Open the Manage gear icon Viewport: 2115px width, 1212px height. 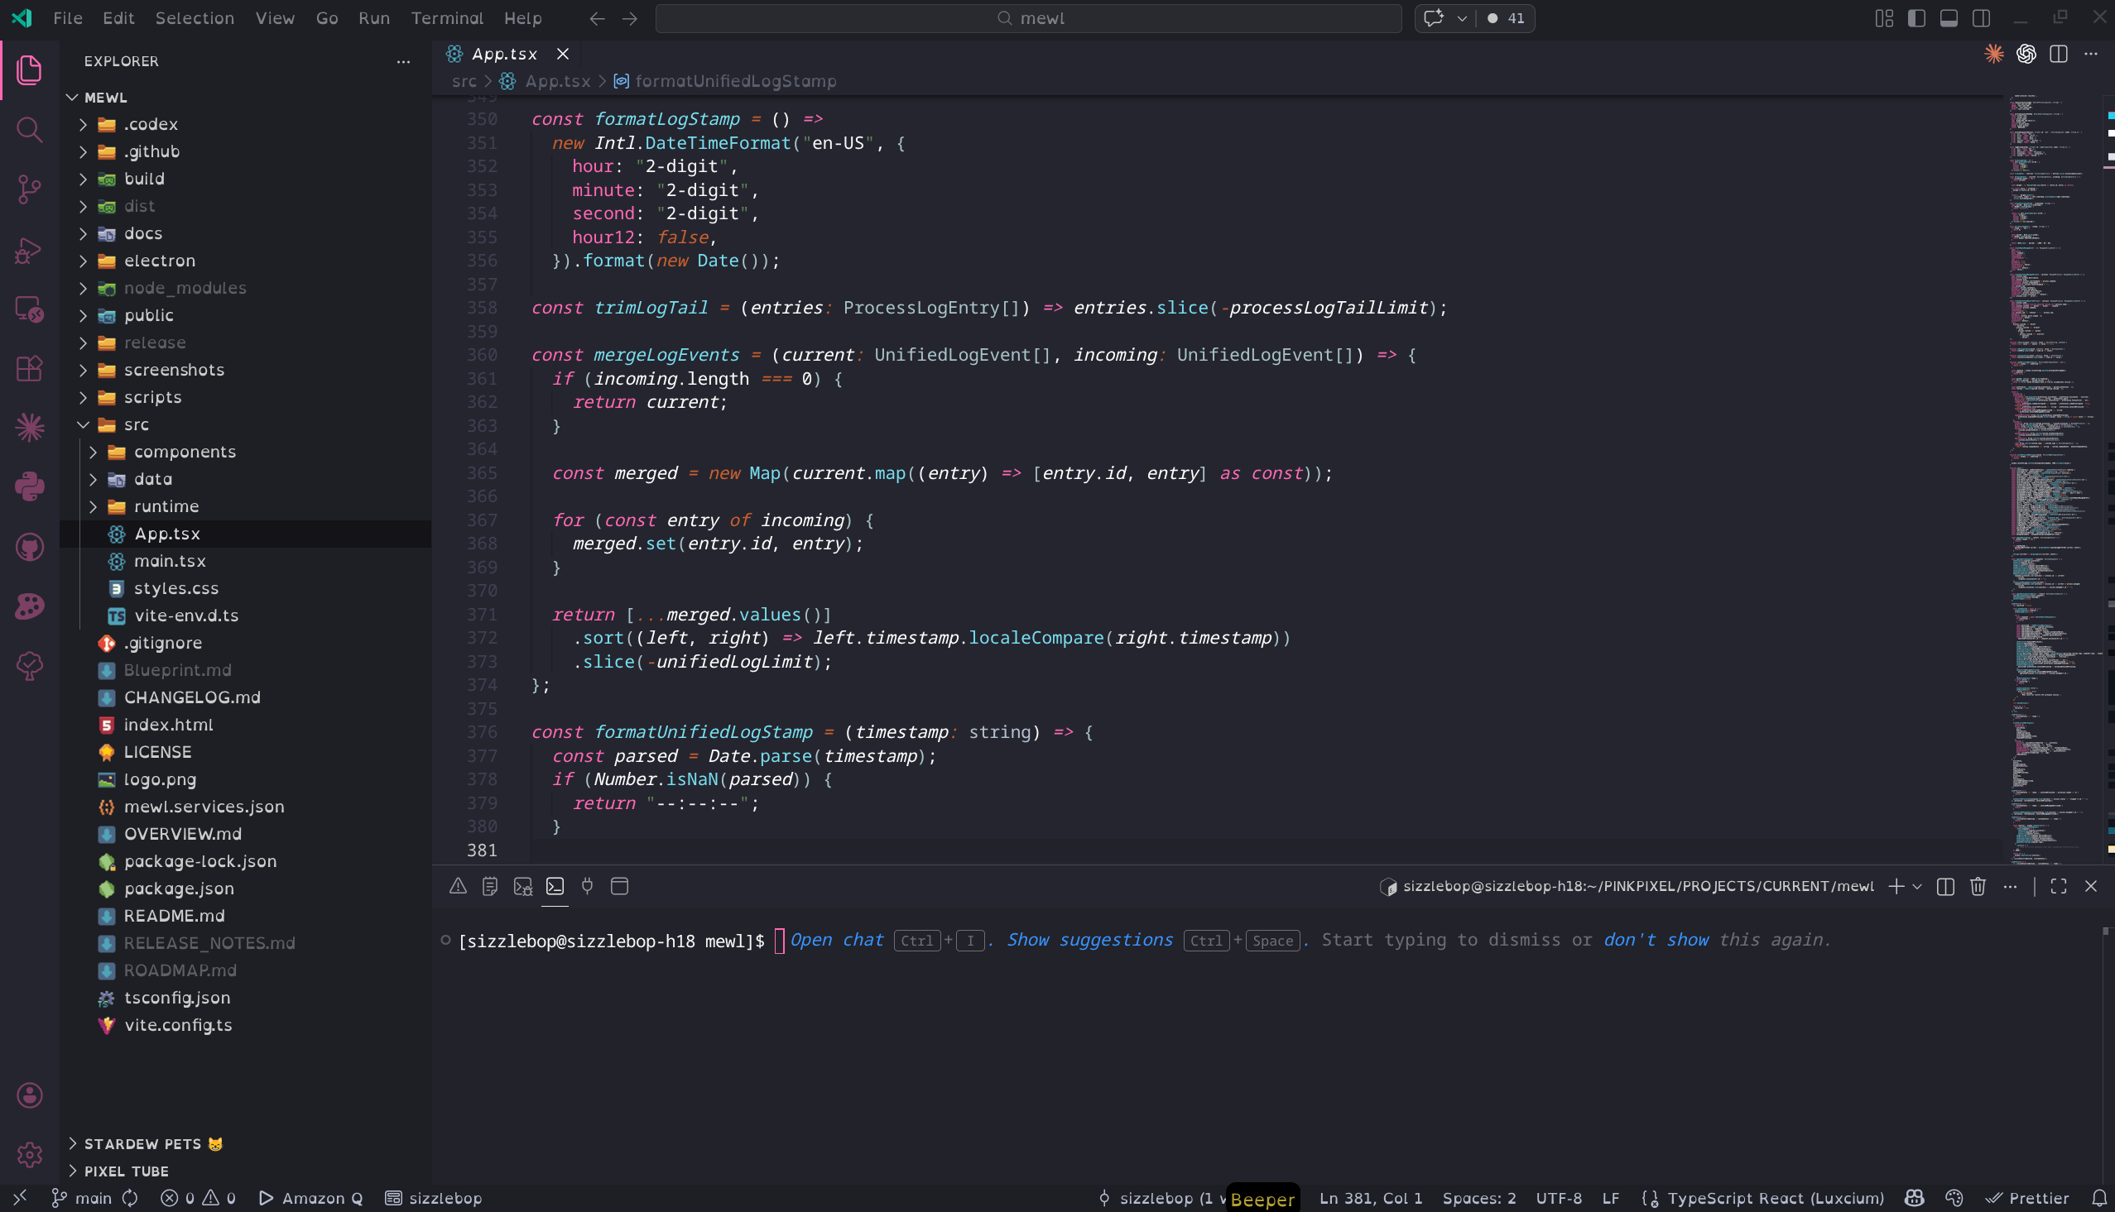[29, 1155]
